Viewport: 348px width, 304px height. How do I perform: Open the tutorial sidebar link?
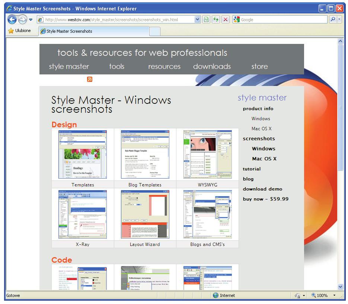(x=252, y=169)
